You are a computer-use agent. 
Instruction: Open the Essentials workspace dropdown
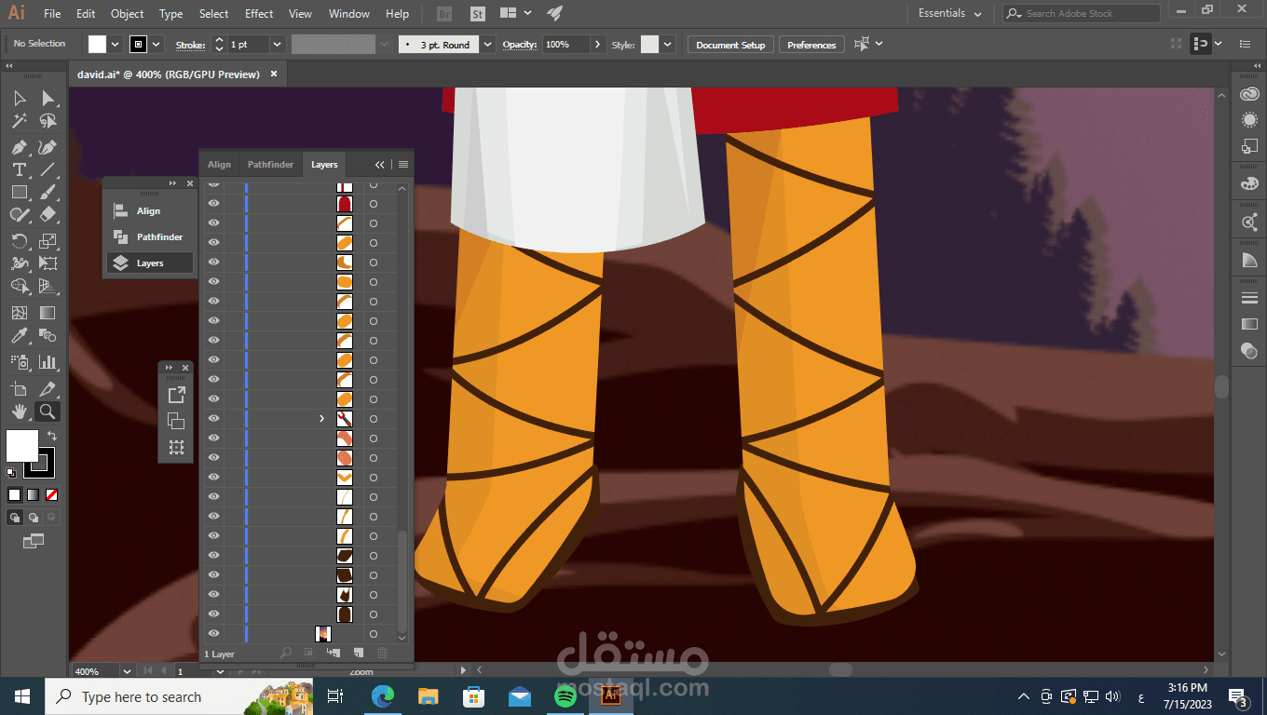pos(949,14)
